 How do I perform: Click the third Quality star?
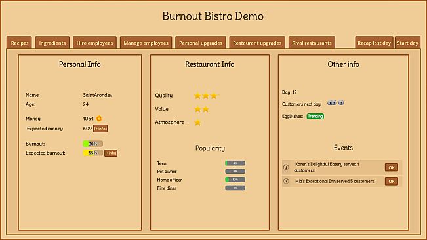(214, 96)
